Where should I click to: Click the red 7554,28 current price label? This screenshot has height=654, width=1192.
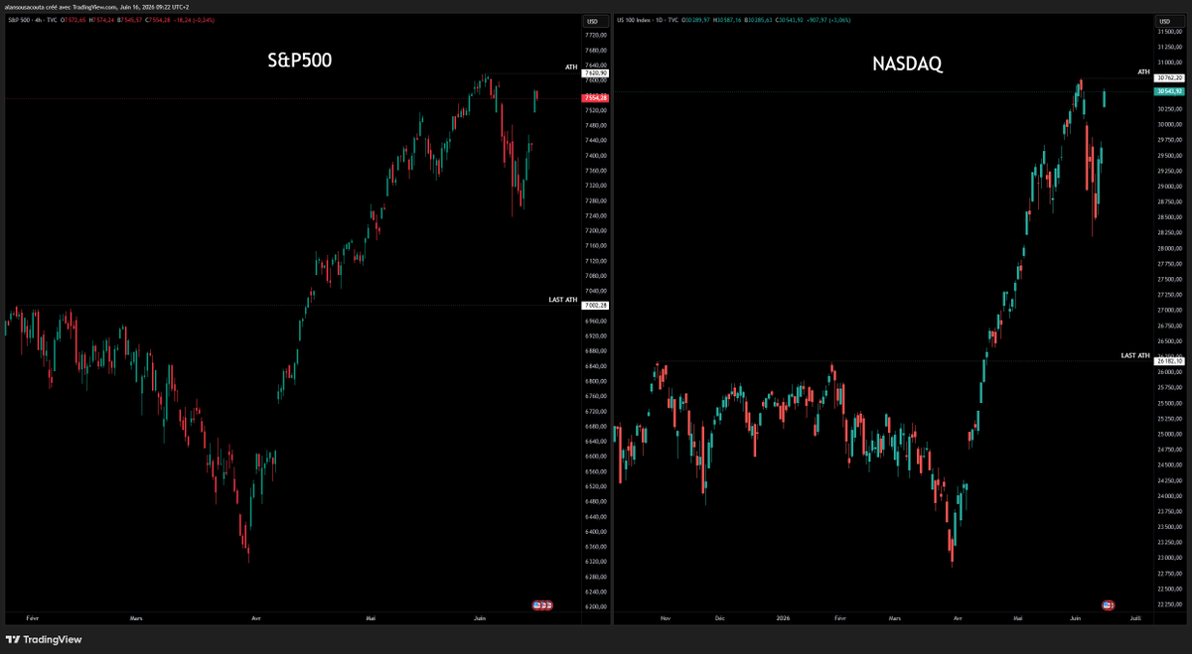(596, 98)
